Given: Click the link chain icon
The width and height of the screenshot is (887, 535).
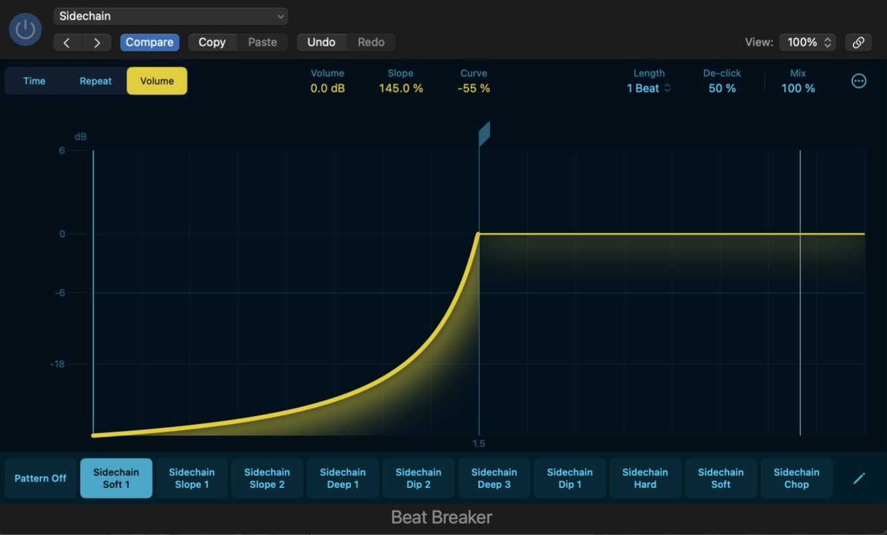Looking at the screenshot, I should (858, 42).
